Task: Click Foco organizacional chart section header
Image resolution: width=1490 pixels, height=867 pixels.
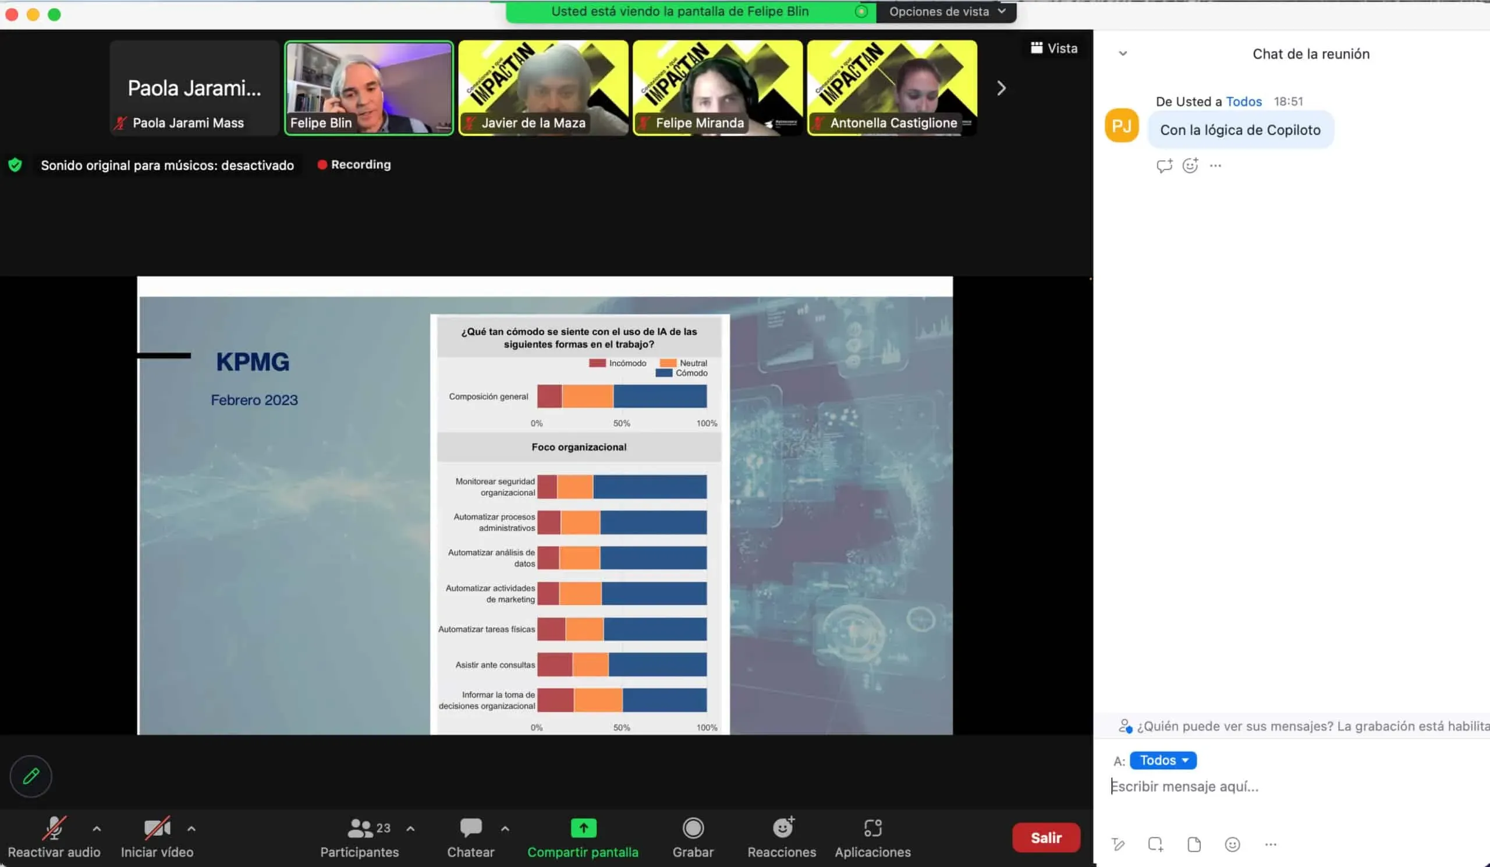Action: [x=579, y=447]
